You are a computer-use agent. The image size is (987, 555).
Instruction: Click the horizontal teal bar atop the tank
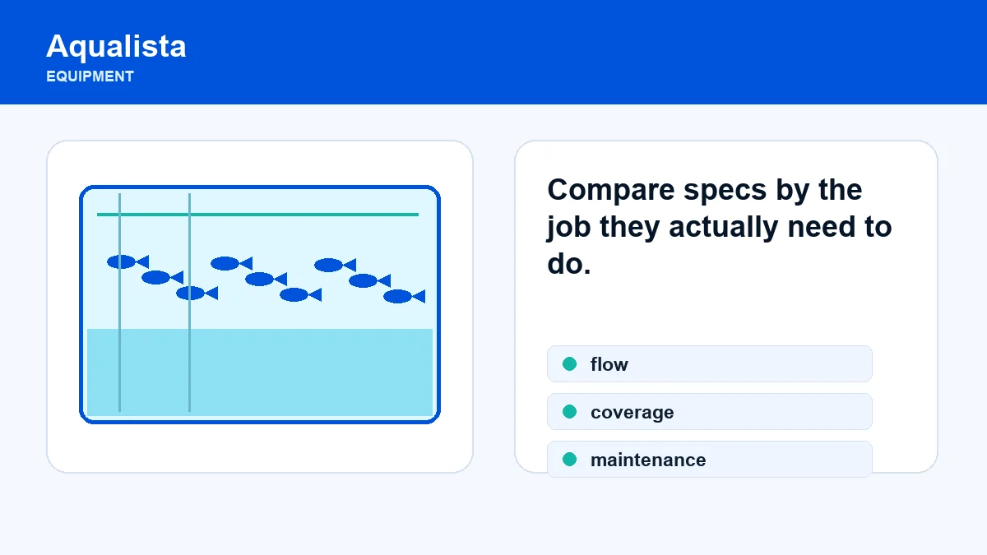(257, 215)
